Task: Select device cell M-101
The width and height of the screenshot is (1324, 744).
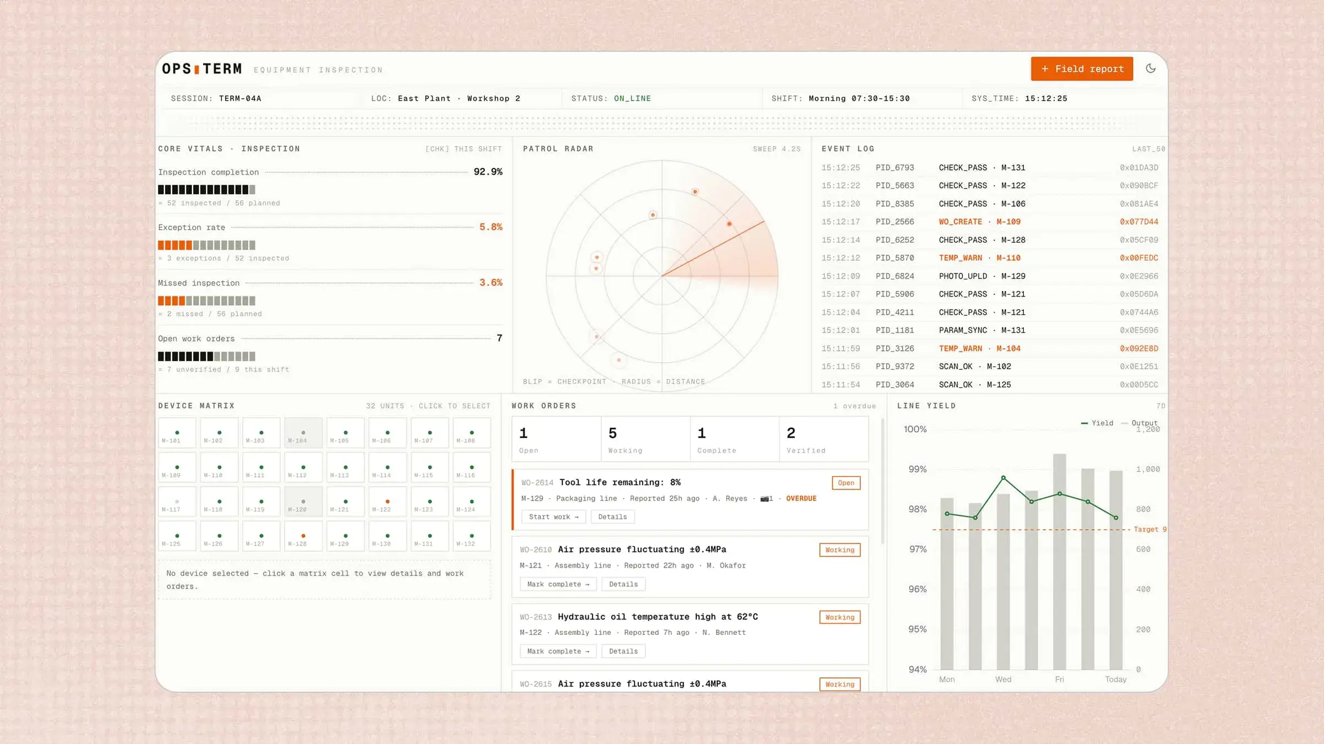Action: coord(177,433)
